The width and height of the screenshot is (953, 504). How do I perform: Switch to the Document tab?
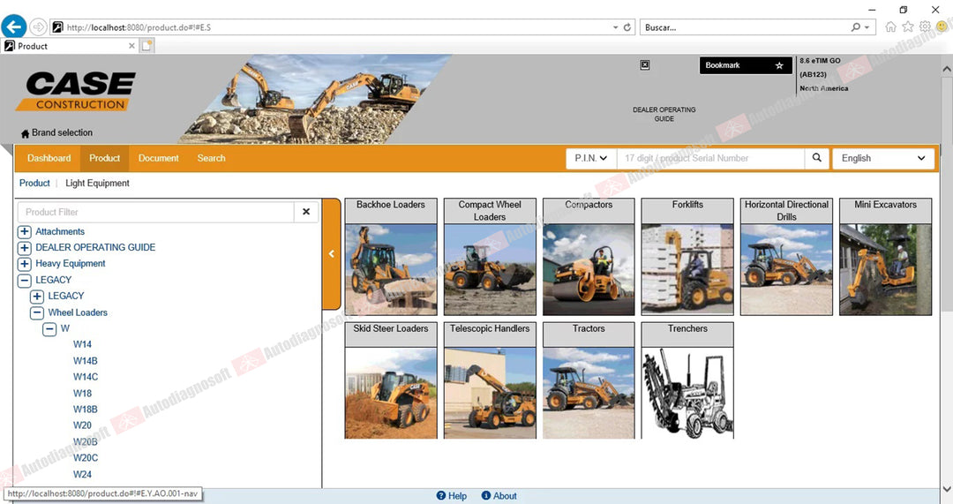click(159, 158)
